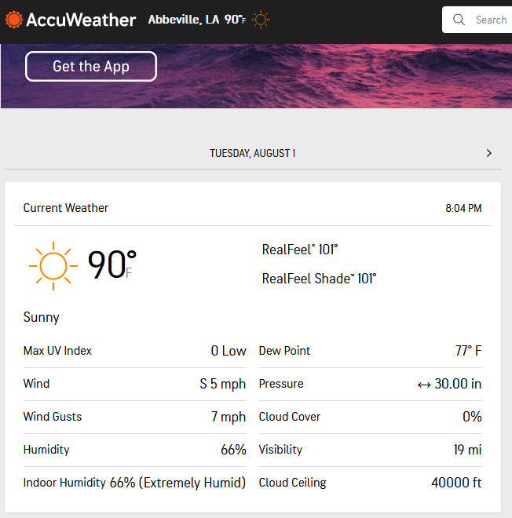Image resolution: width=512 pixels, height=518 pixels.
Task: Click the RealFeel Shade 101° value
Action: 319,279
